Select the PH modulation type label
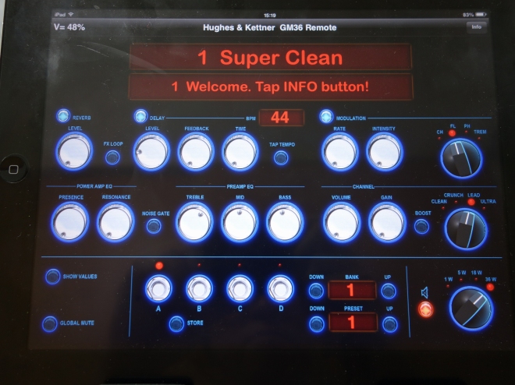 [x=467, y=126]
